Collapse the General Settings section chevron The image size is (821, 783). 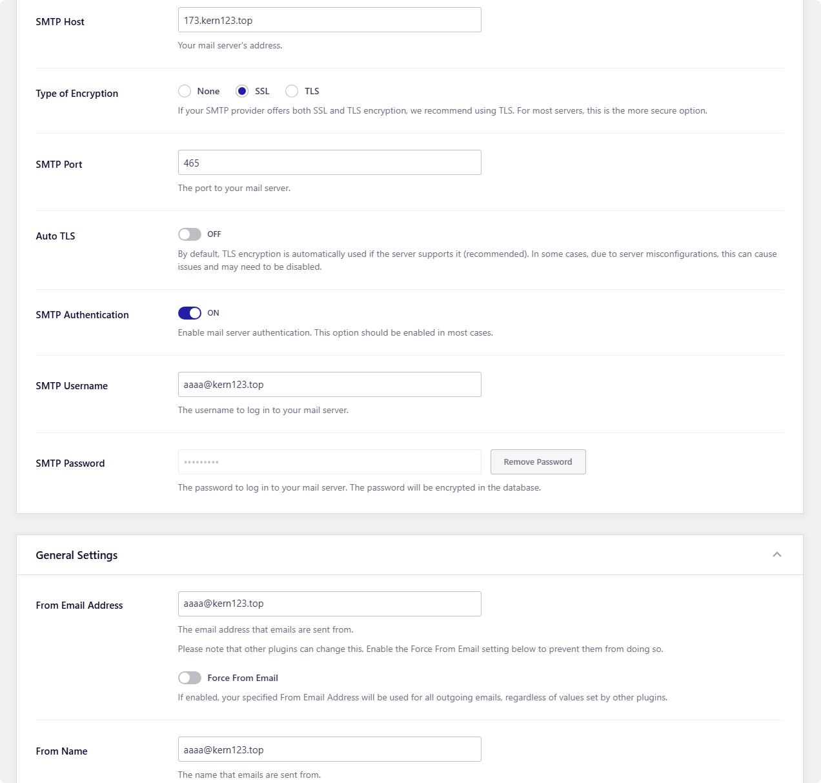777,554
